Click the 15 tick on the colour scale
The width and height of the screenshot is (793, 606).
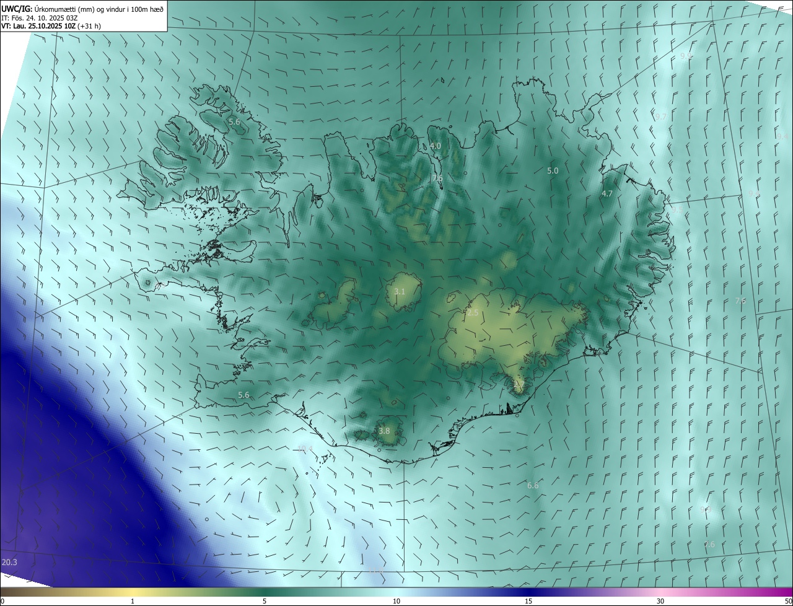528,601
